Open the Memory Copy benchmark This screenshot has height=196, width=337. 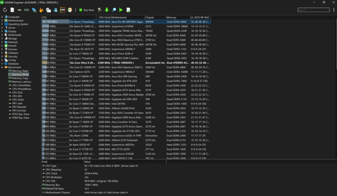click(x=20, y=78)
